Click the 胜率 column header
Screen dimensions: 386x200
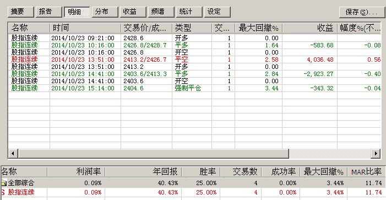click(x=201, y=172)
